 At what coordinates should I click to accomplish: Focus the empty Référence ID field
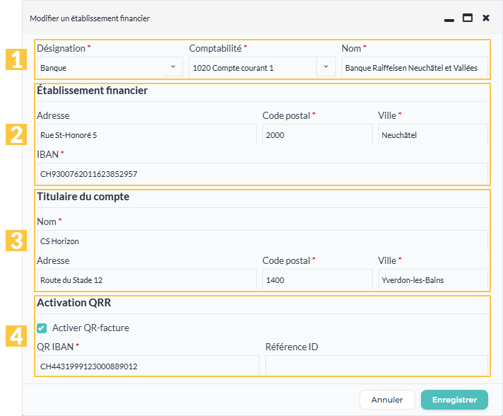tap(376, 365)
